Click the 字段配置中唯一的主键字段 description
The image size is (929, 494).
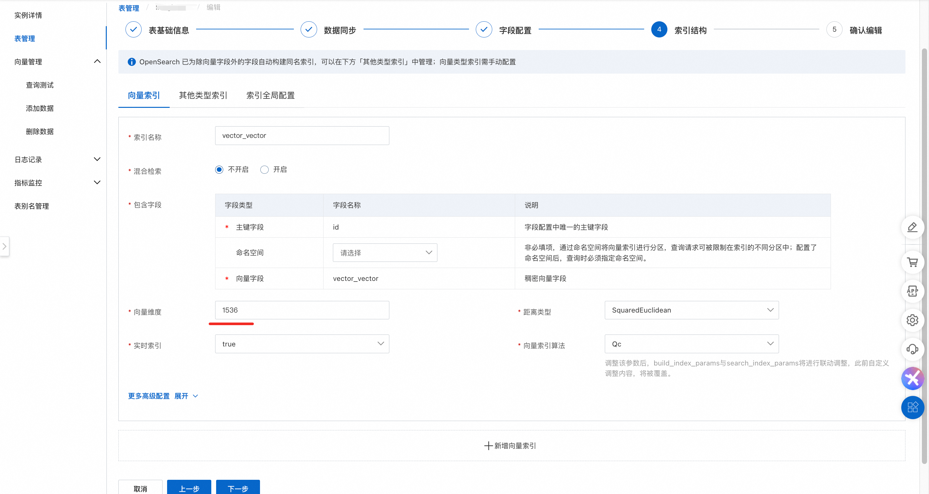point(566,227)
